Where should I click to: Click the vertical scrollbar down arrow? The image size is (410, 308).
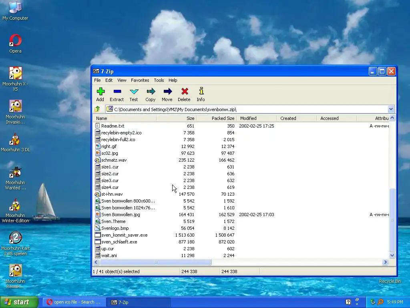pyautogui.click(x=392, y=255)
